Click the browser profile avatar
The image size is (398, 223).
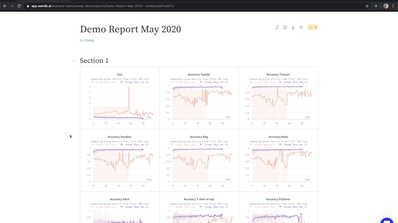(x=386, y=6)
